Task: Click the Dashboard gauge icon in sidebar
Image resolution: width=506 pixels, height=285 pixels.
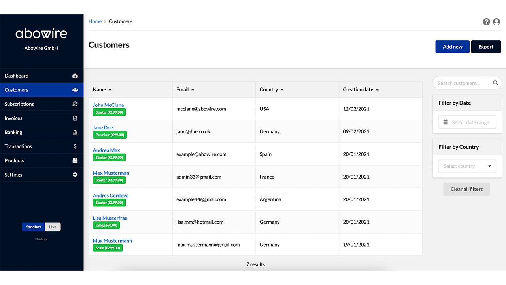Action: [x=75, y=76]
